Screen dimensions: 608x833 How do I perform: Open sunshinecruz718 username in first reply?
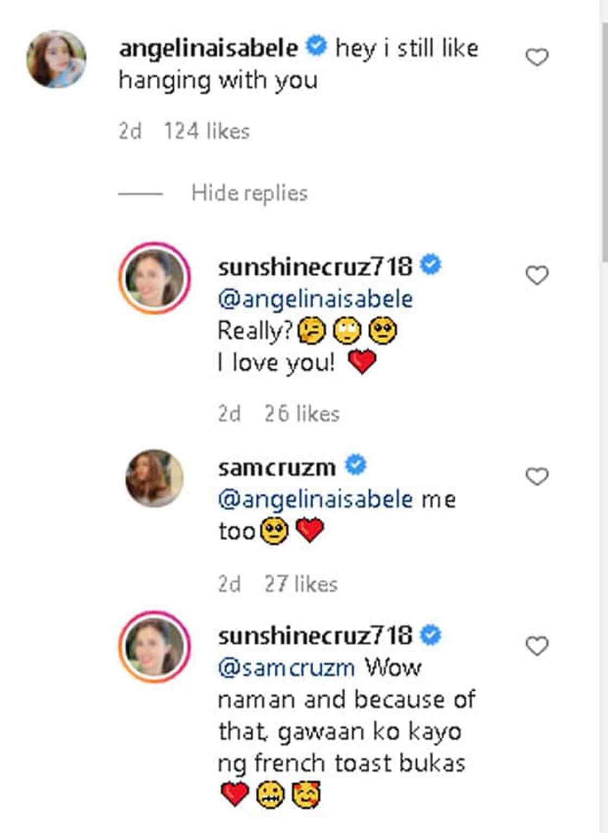[x=315, y=267]
